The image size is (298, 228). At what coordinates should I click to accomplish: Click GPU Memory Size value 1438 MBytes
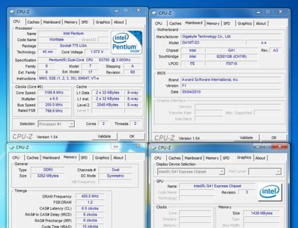point(262,213)
